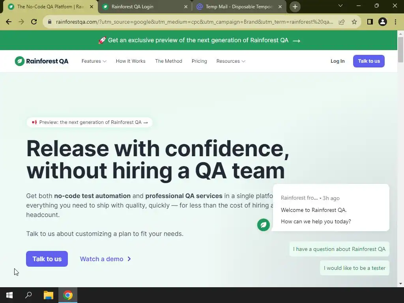Click the rocket emoji in the banner
The image size is (404, 303).
[x=102, y=40]
